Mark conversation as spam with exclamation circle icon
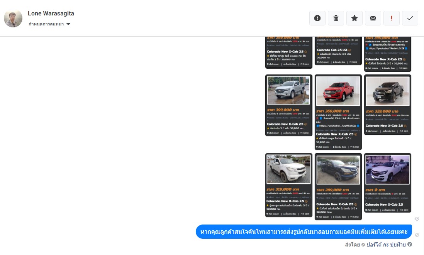Viewport: 424px width, 255px height. pyautogui.click(x=317, y=18)
